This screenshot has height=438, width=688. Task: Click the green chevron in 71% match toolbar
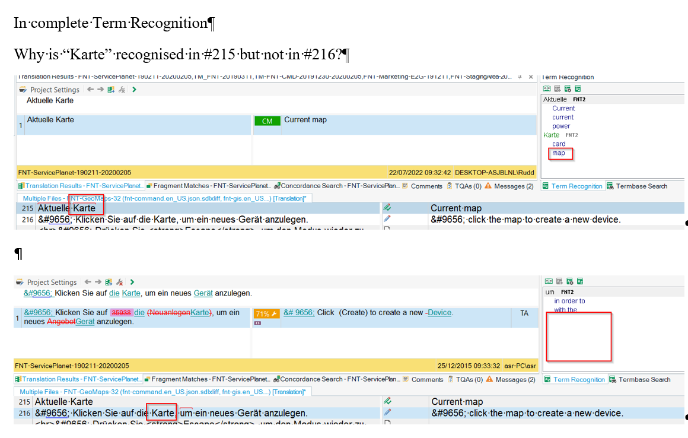point(132,282)
